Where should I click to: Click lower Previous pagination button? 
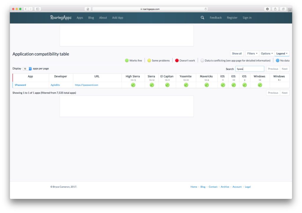273,93
